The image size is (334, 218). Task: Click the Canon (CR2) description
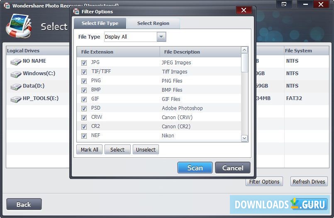176,127
